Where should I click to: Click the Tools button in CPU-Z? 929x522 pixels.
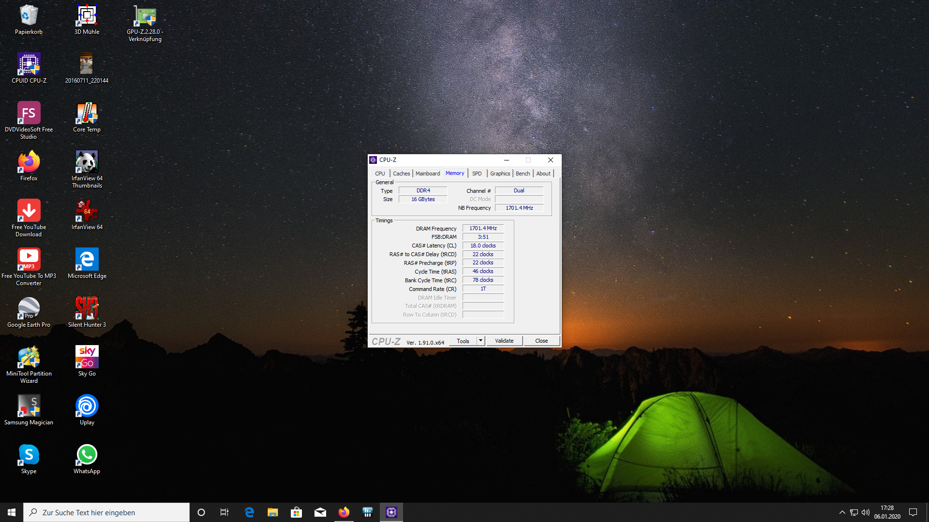(x=463, y=341)
